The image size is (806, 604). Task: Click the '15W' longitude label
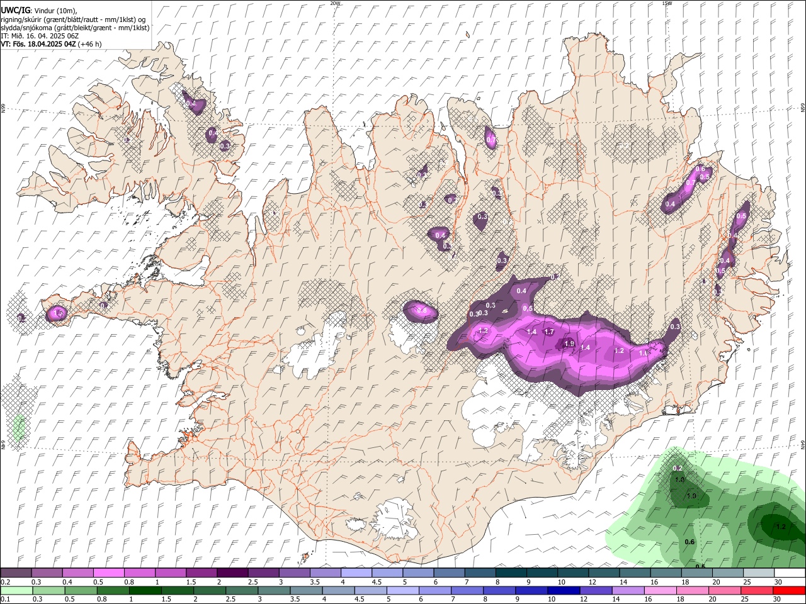[x=667, y=3]
